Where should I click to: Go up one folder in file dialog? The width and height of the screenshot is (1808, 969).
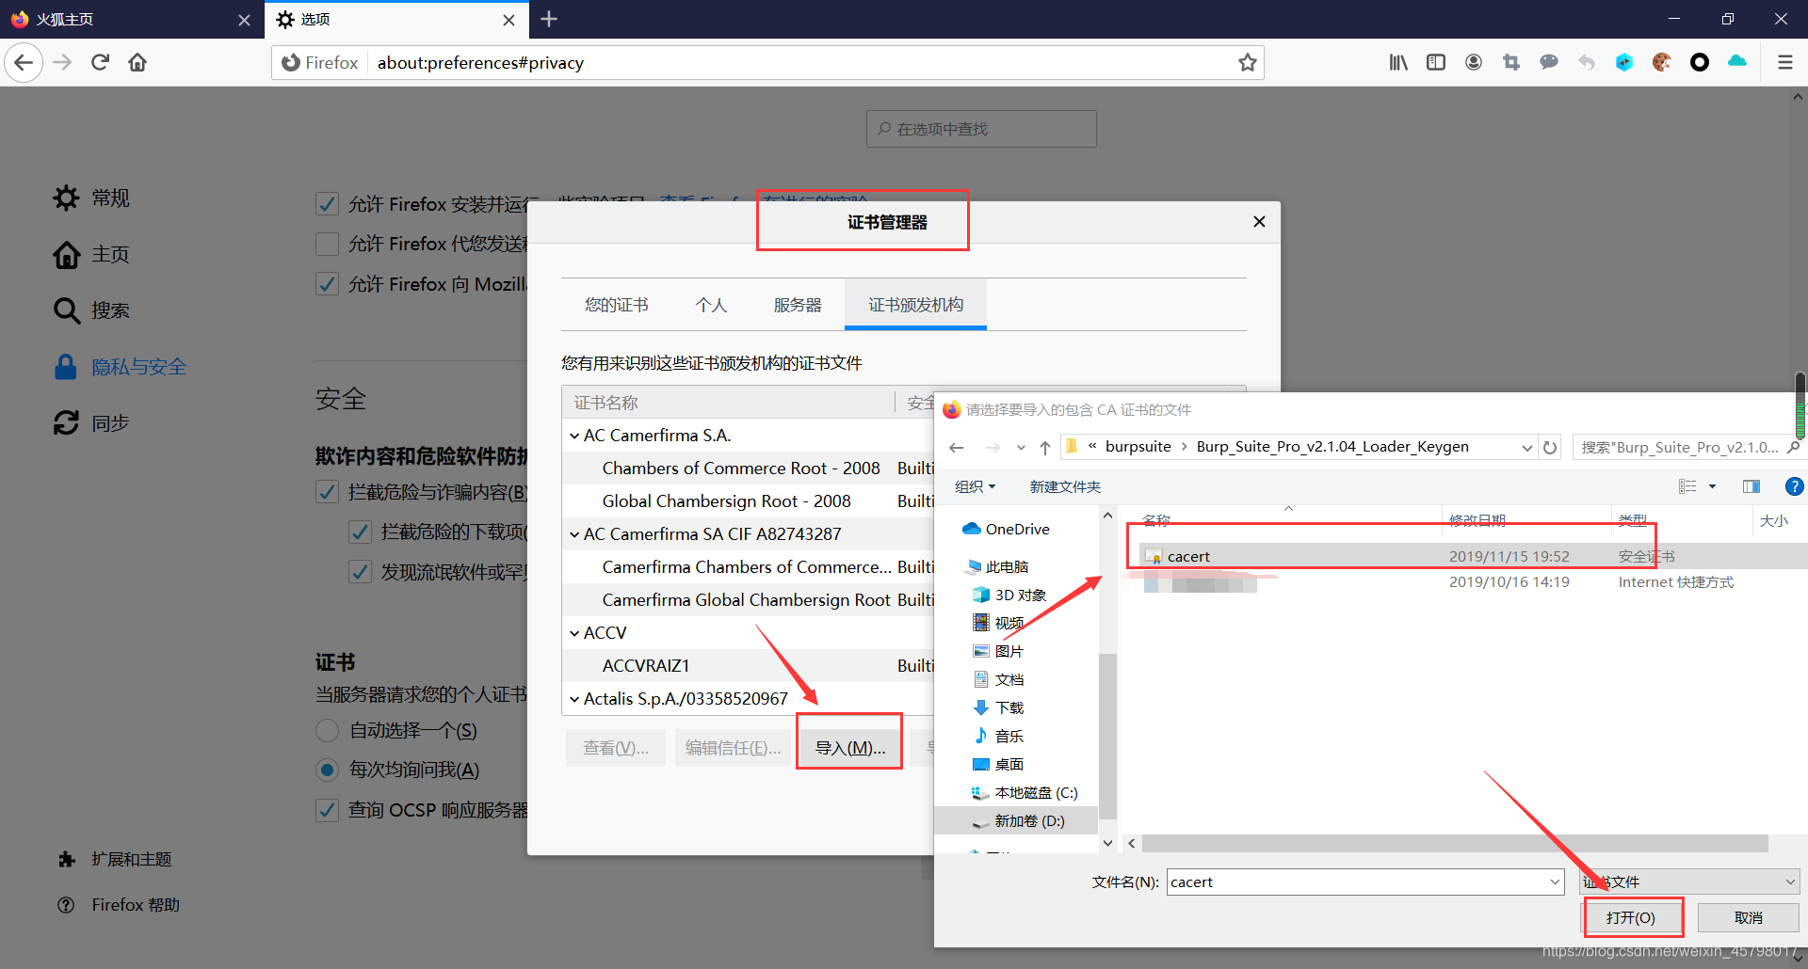(x=1045, y=448)
